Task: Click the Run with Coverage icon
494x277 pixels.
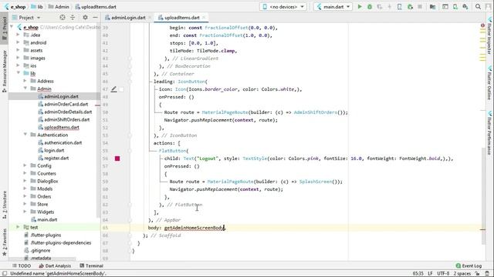Action: click(x=380, y=7)
